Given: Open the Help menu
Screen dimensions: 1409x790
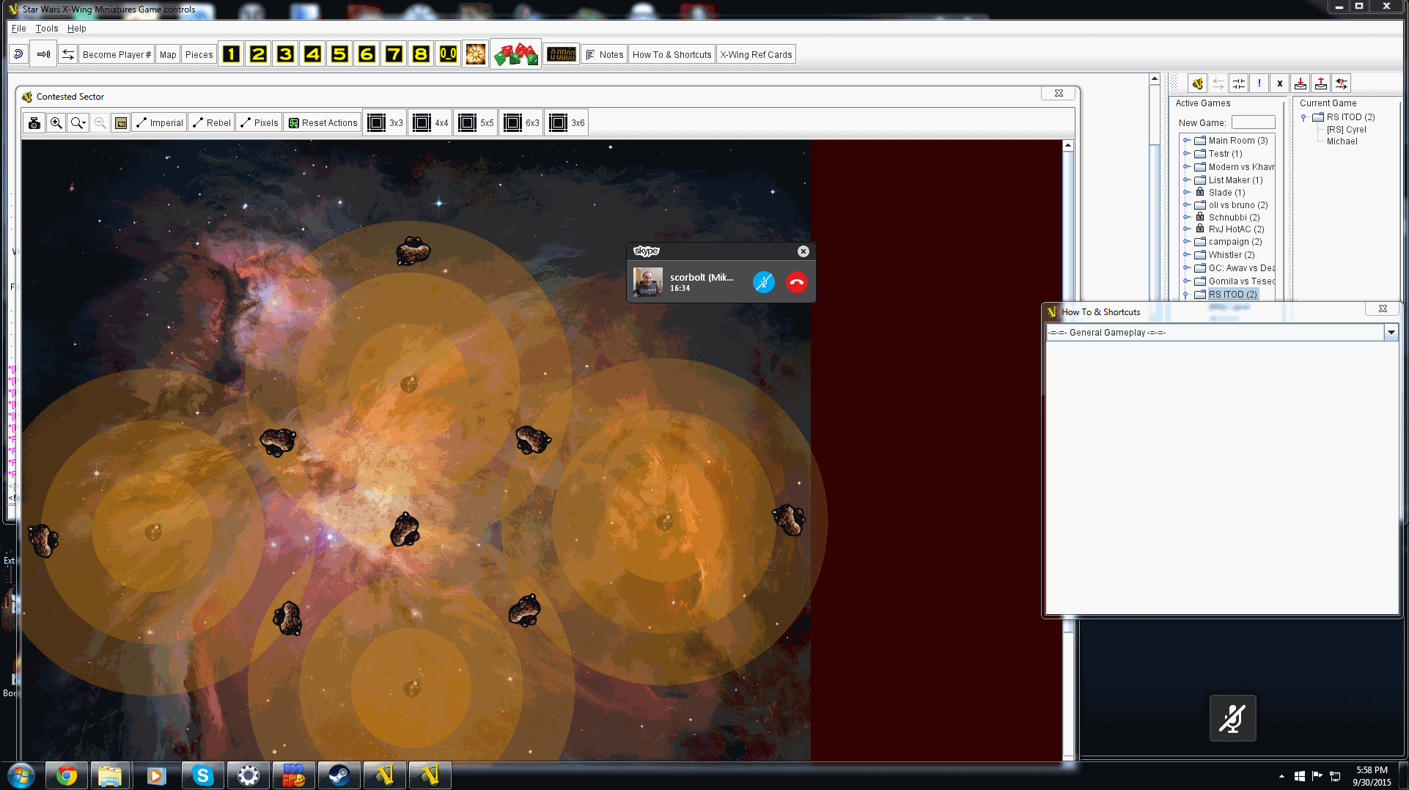Looking at the screenshot, I should (76, 29).
